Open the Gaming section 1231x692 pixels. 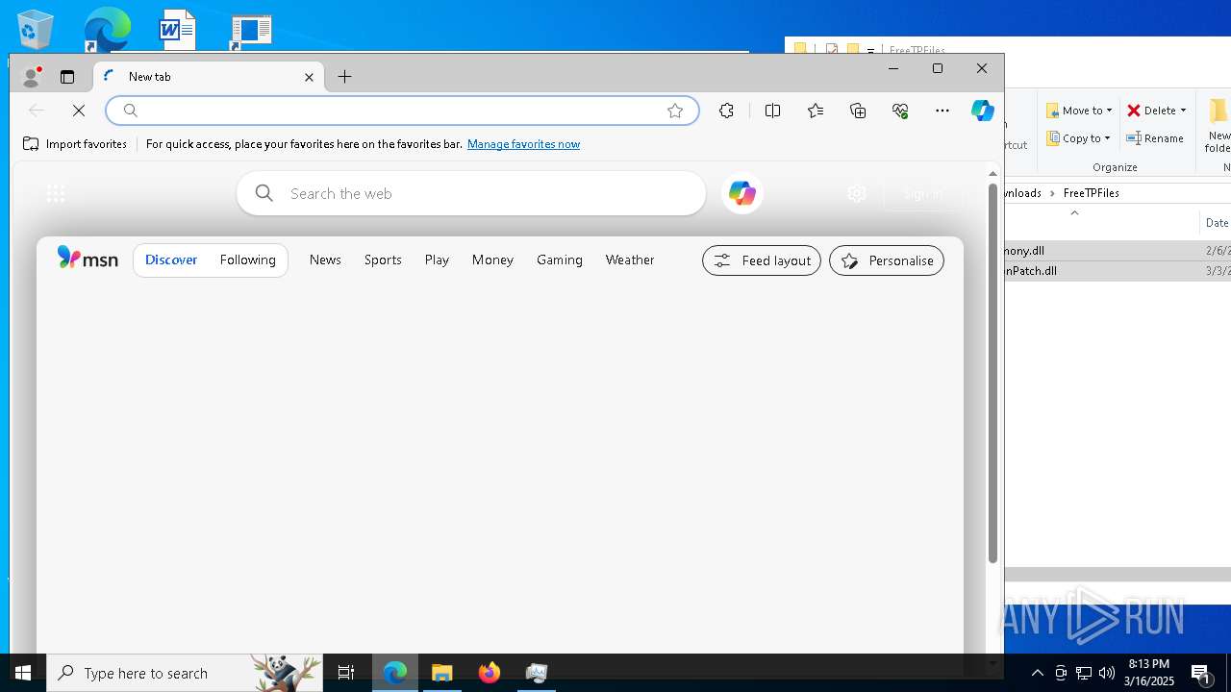point(560,259)
